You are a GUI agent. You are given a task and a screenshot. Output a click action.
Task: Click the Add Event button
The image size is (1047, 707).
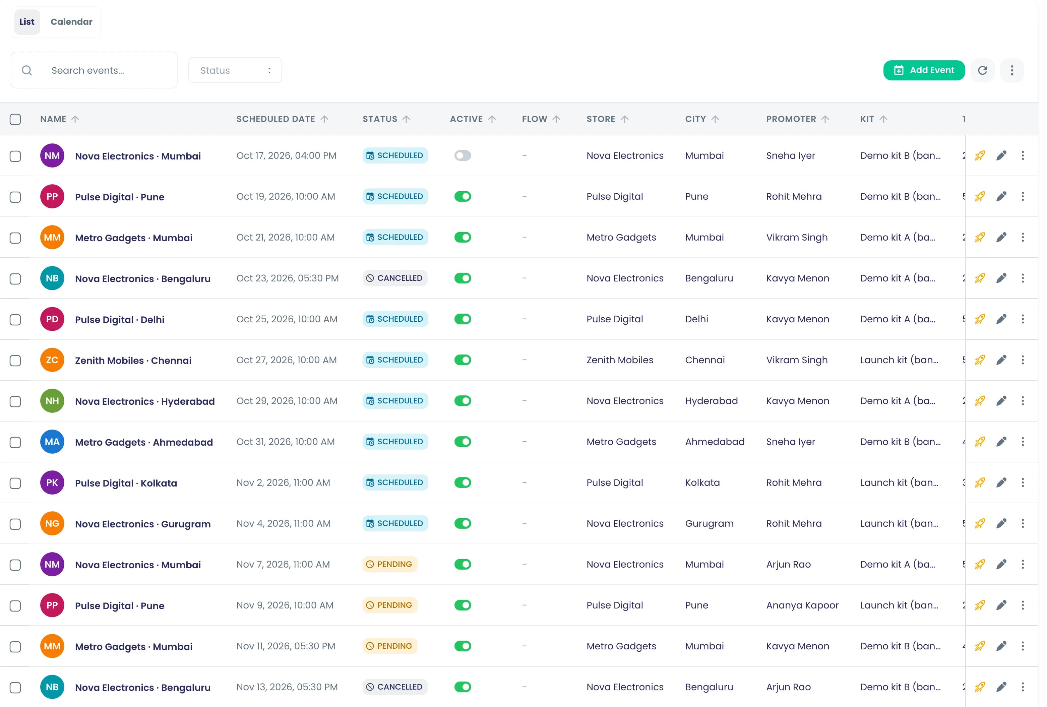click(924, 70)
